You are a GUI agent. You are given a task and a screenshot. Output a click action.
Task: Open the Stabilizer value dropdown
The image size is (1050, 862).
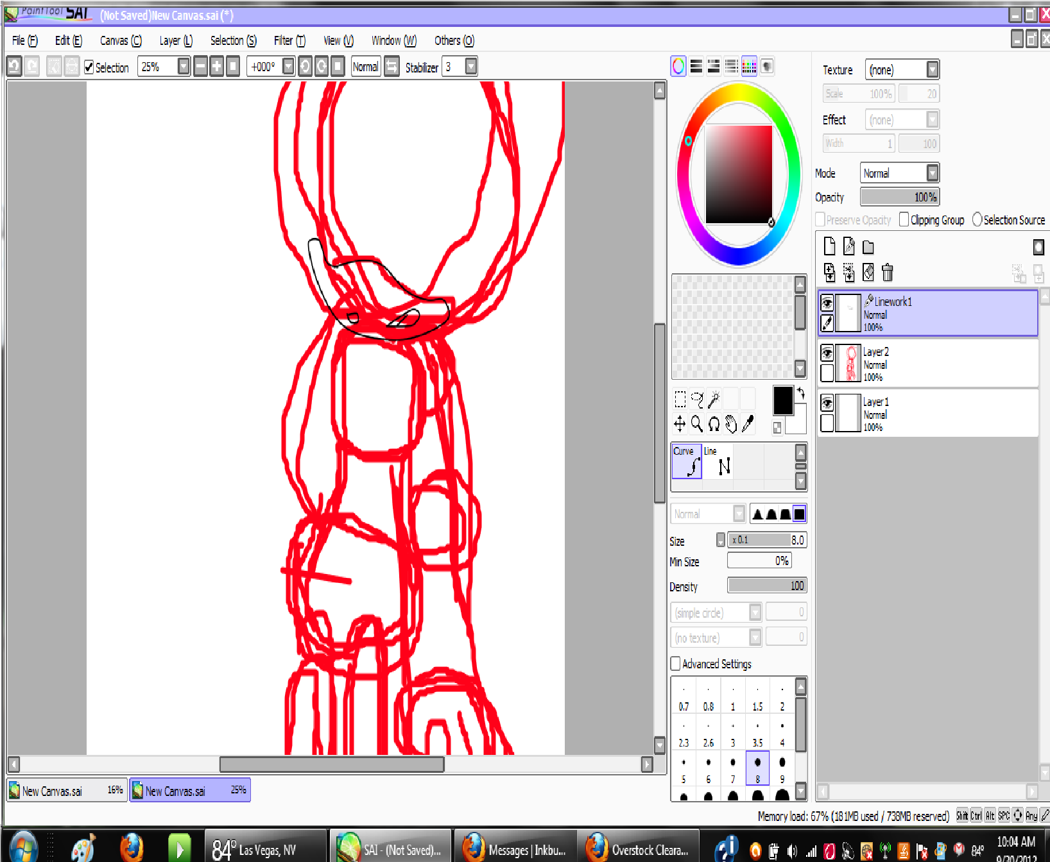[471, 67]
